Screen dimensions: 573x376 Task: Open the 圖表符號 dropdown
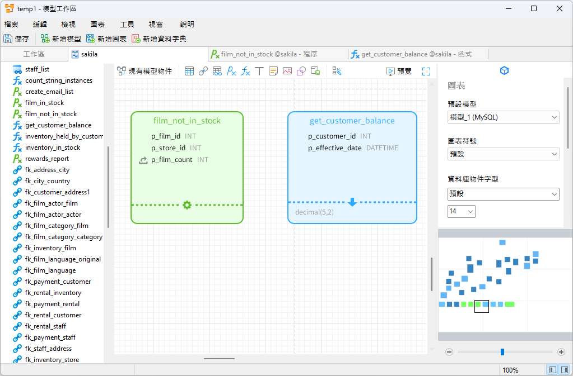(503, 154)
